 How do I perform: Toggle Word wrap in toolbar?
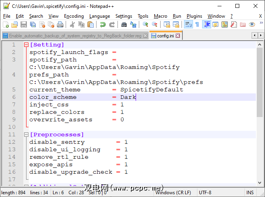pos(188,25)
